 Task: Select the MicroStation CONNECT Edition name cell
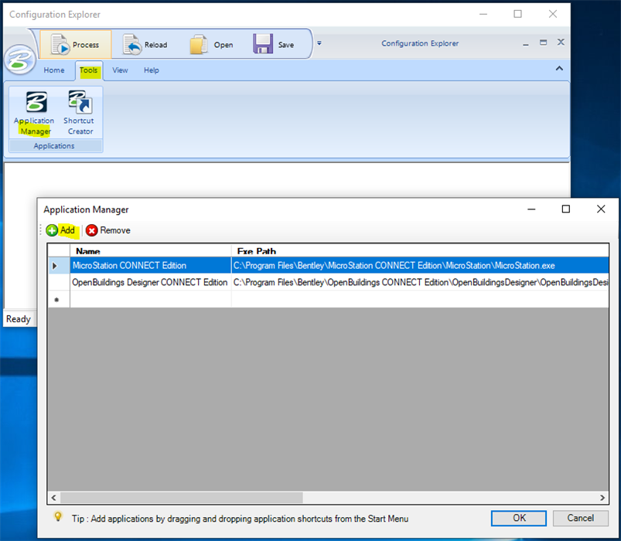[x=151, y=266]
